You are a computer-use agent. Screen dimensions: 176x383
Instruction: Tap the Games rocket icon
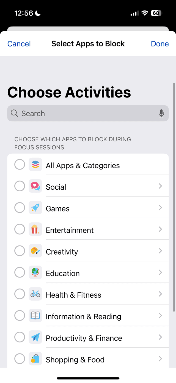(35, 208)
